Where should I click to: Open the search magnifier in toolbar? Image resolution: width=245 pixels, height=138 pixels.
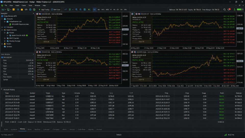click(x=225, y=9)
